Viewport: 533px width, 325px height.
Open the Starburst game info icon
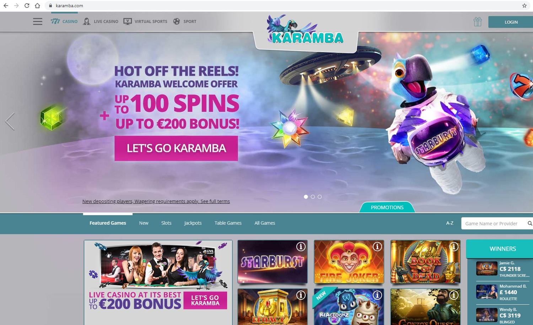click(301, 247)
